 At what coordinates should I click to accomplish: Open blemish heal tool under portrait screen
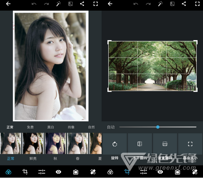click(x=93, y=172)
